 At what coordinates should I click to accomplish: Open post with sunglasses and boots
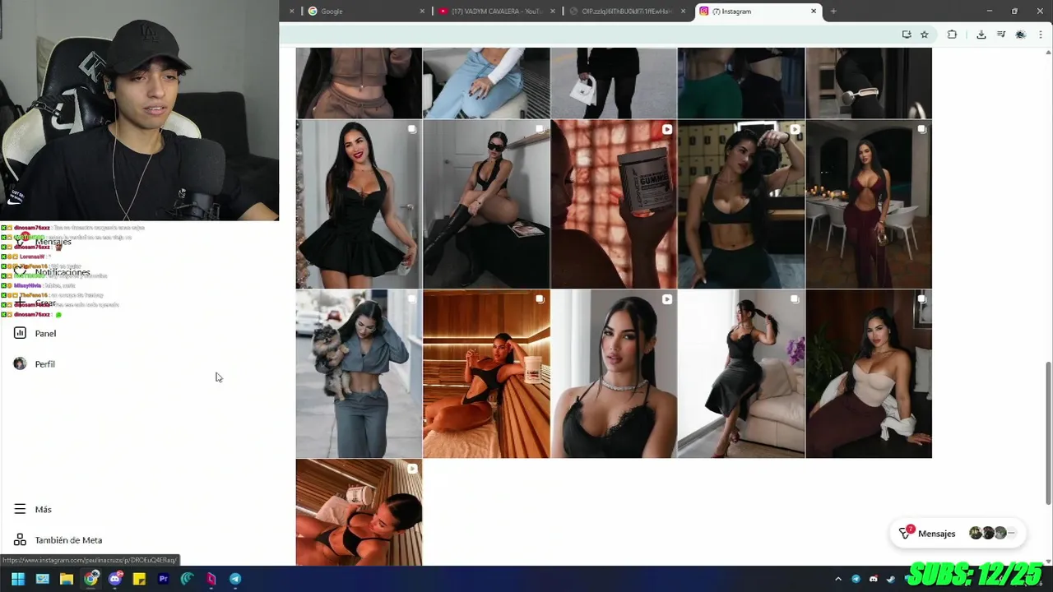(486, 204)
